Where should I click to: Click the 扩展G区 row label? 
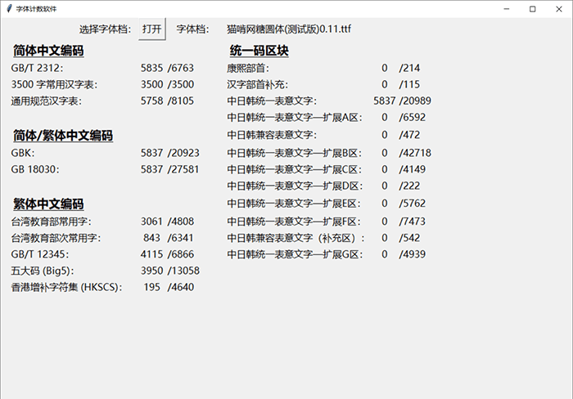(295, 254)
